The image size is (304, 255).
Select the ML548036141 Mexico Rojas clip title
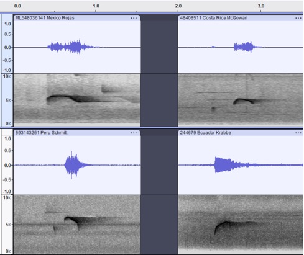tap(45, 18)
